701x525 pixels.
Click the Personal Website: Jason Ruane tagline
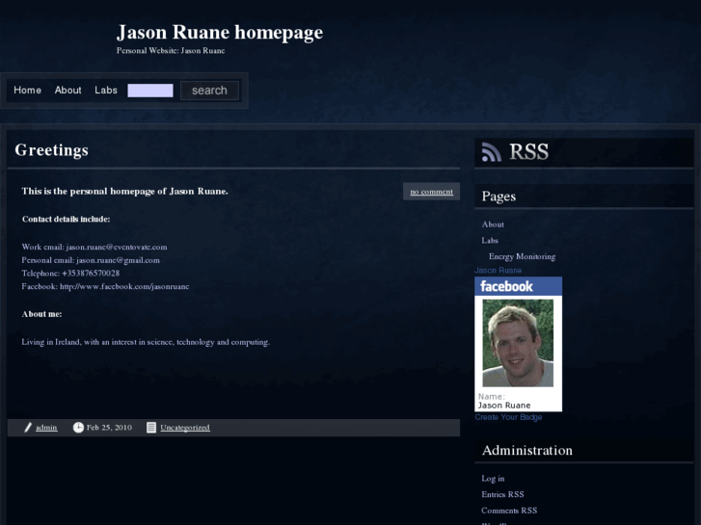[171, 50]
